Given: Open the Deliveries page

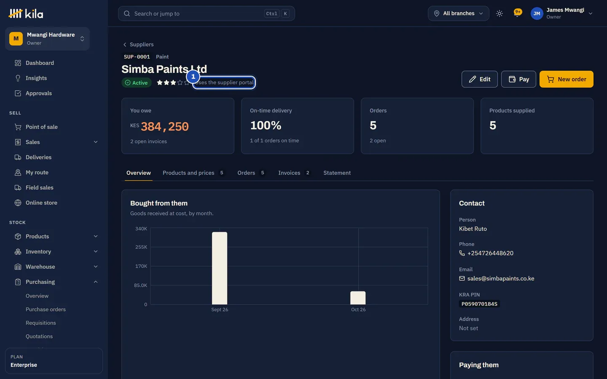Looking at the screenshot, I should click(x=38, y=157).
